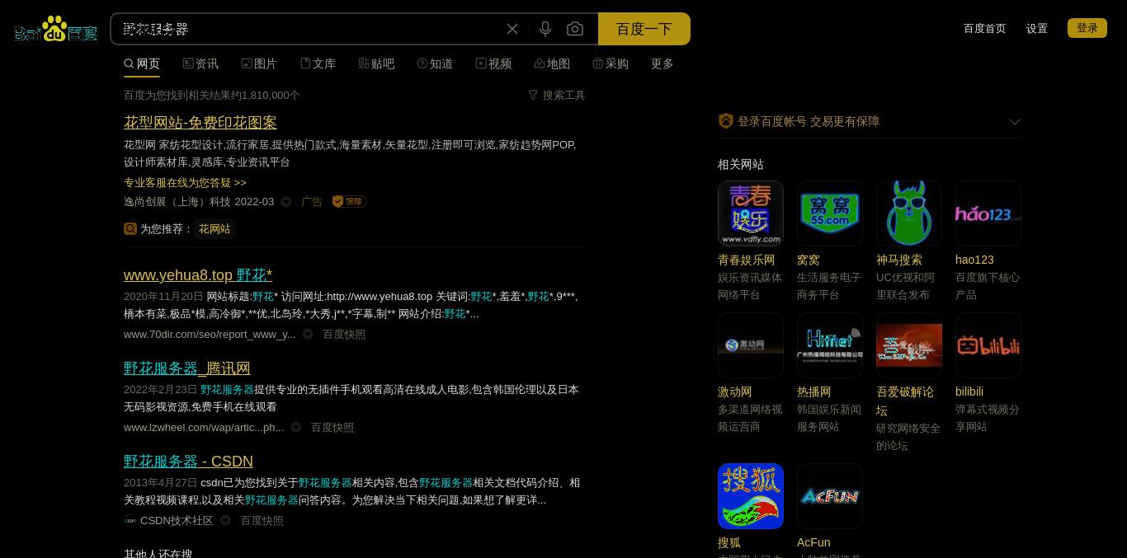Switch to the 地图 tab
The width and height of the screenshot is (1127, 558).
[552, 63]
